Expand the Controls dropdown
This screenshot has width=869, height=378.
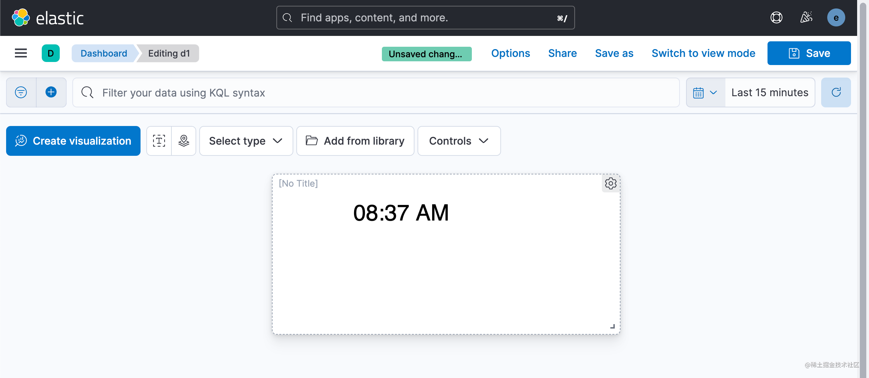point(459,141)
